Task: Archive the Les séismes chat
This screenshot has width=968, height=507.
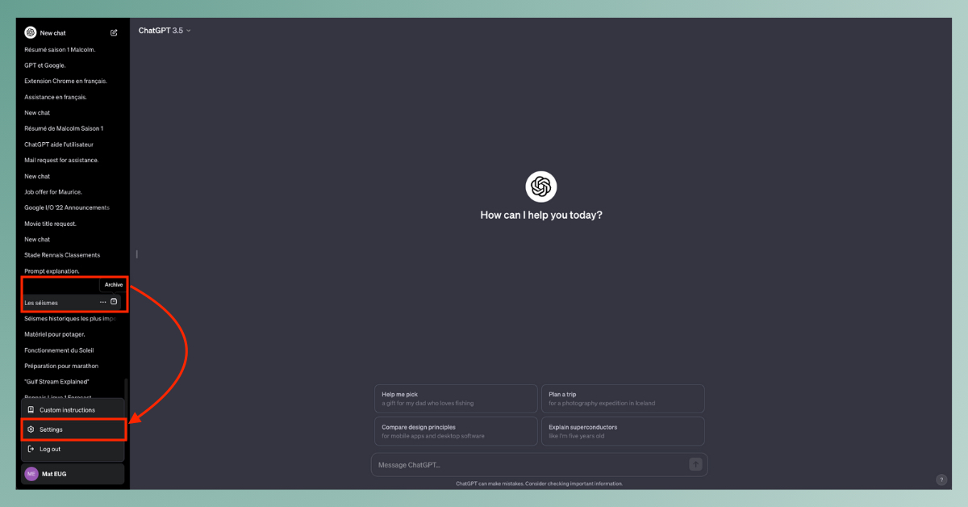Action: point(114,302)
